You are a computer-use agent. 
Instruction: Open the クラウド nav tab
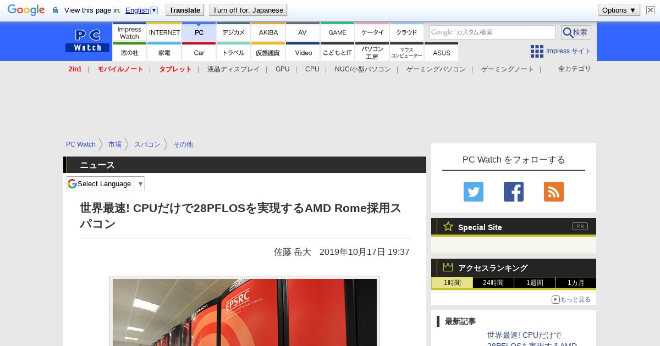(407, 32)
